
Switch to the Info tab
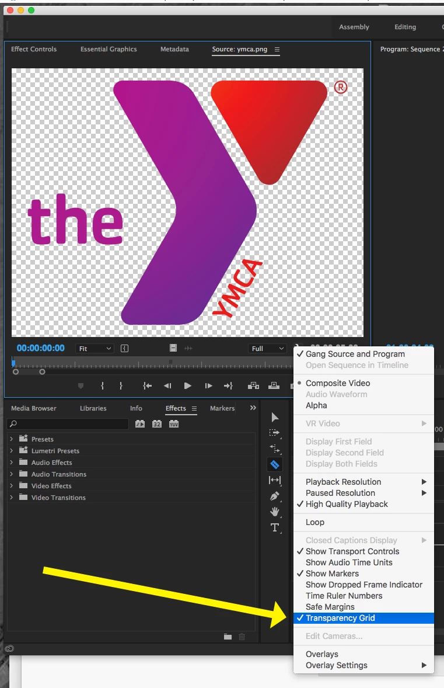click(x=136, y=408)
